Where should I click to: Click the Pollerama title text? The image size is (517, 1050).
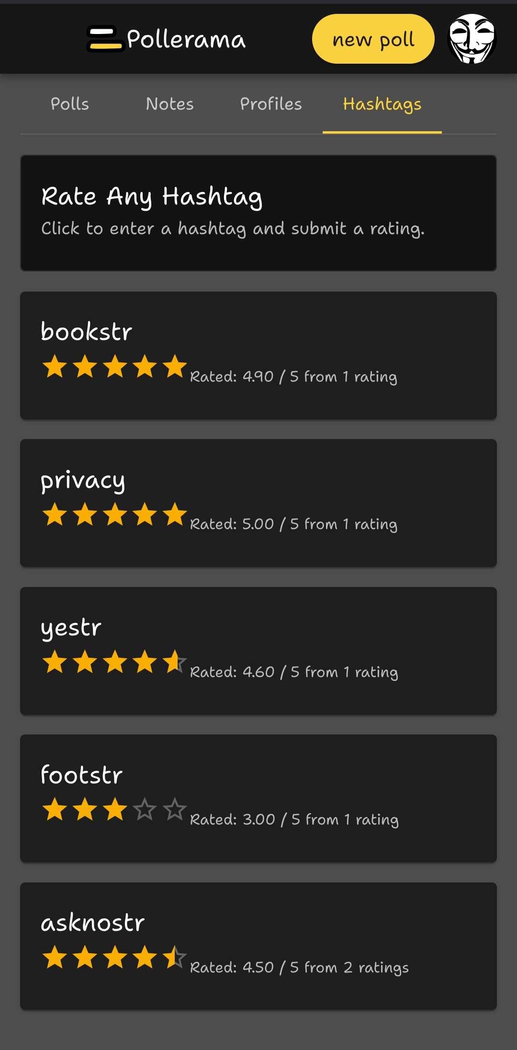[186, 39]
